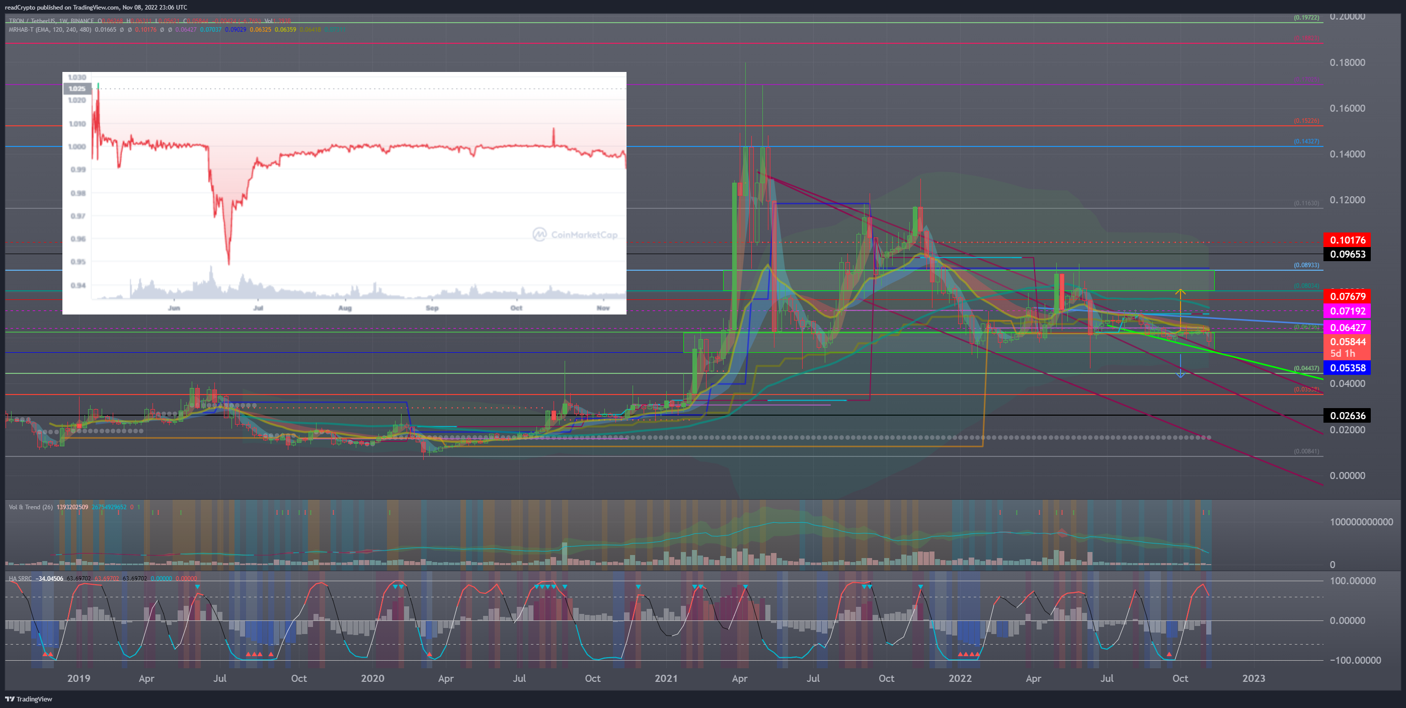Click the red 0.10176 price label

[x=1347, y=240]
